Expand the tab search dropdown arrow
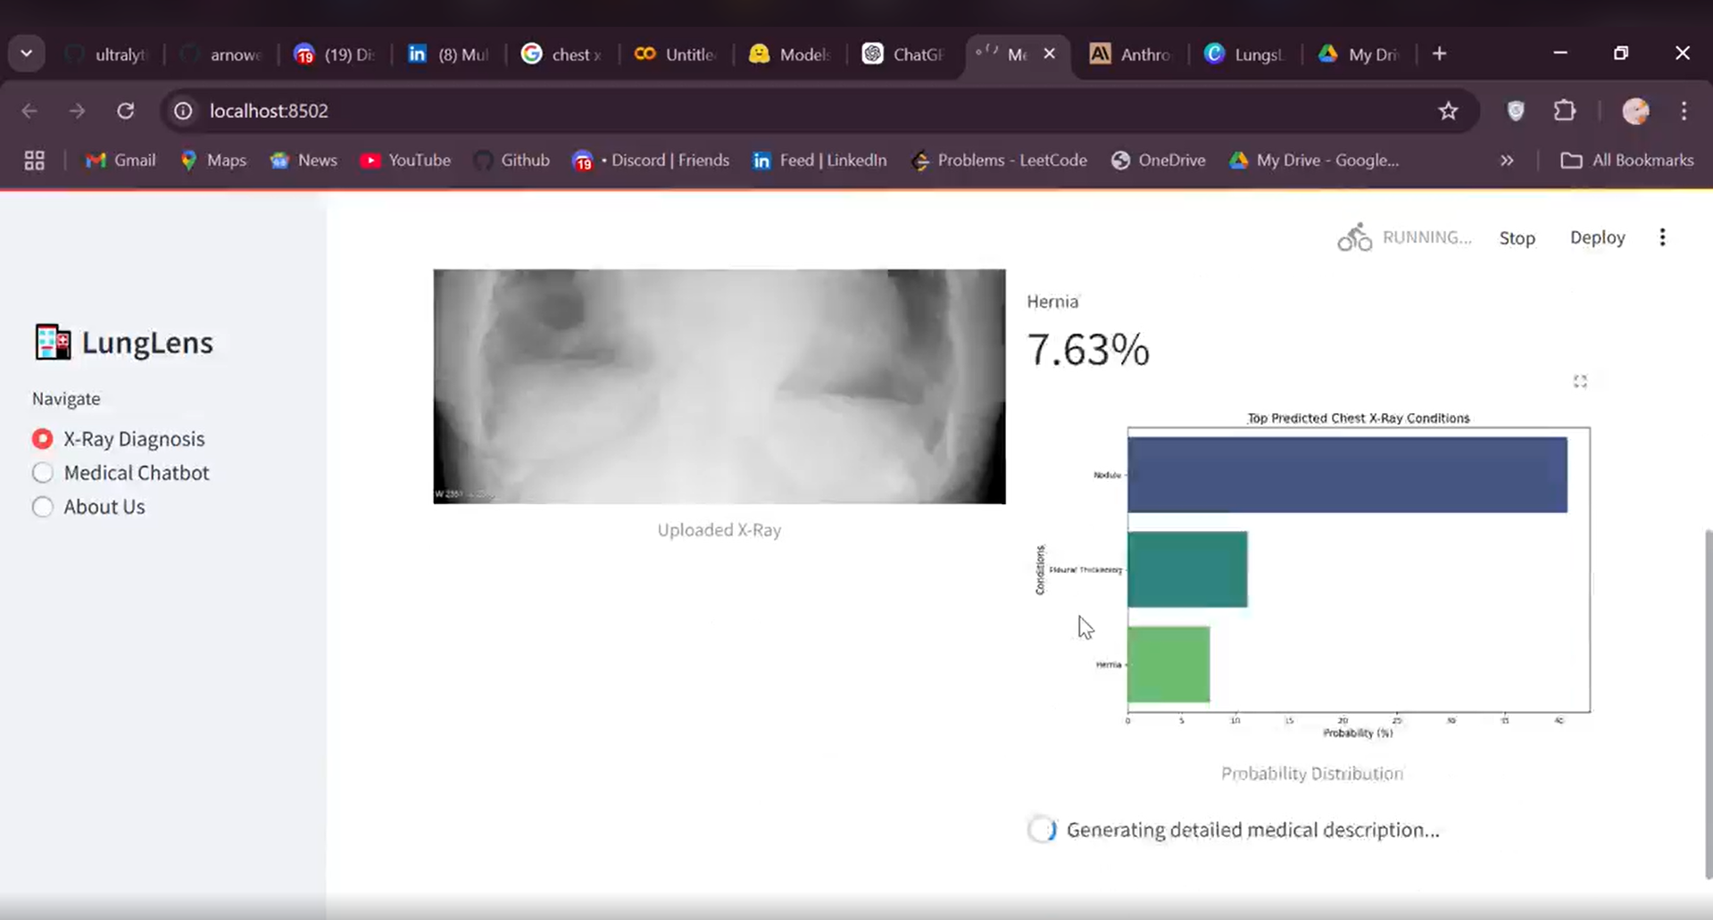Viewport: 1713px width, 920px height. coord(27,54)
